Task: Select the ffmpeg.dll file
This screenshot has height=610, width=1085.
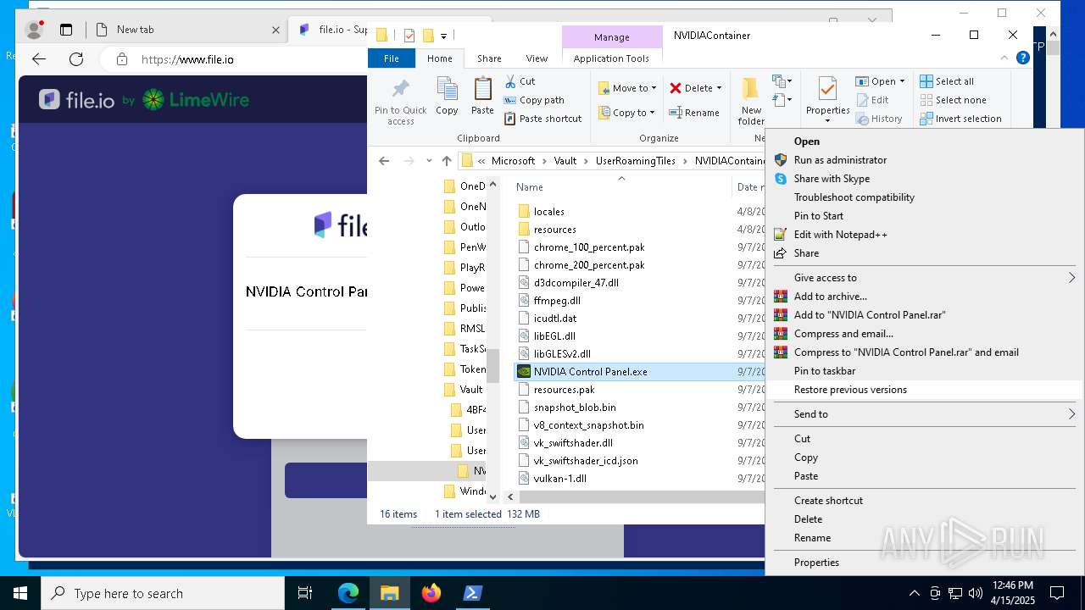Action: click(557, 301)
